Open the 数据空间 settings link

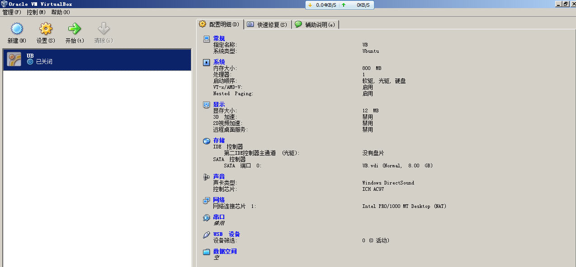225,252
